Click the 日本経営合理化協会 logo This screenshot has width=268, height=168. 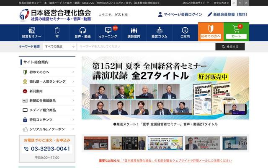pyautogui.click(x=55, y=15)
